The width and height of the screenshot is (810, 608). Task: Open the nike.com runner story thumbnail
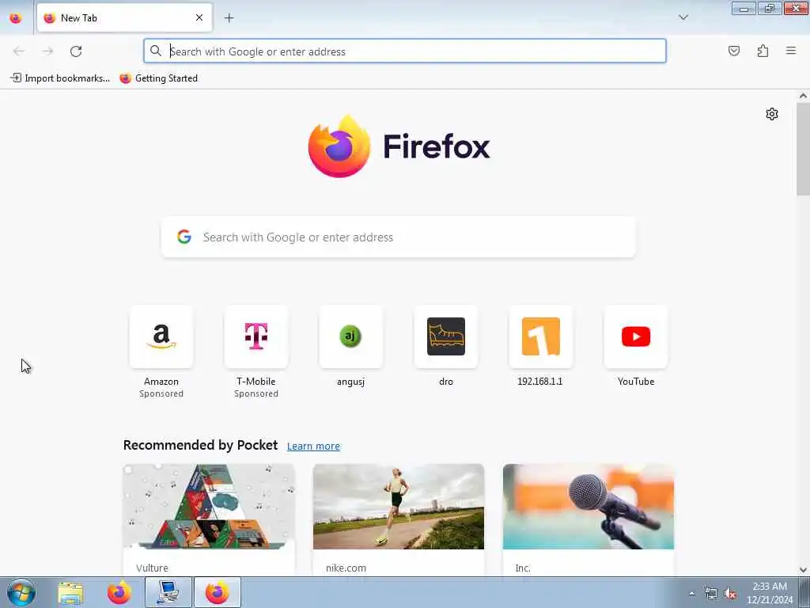pyautogui.click(x=399, y=507)
